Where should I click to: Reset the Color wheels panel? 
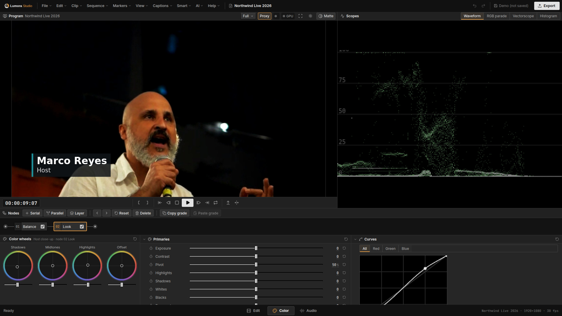[135, 239]
